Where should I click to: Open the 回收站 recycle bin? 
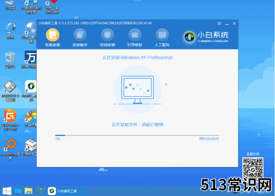(x=10, y=60)
